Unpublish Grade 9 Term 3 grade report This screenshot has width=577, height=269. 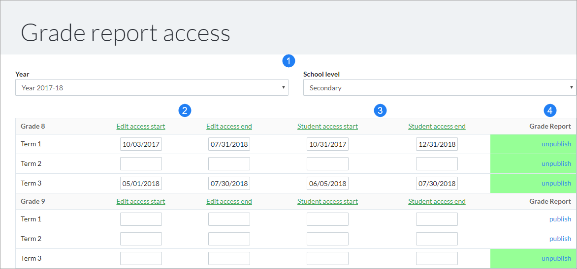(556, 258)
